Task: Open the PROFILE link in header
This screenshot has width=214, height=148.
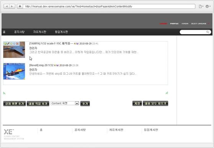Action: point(174,24)
